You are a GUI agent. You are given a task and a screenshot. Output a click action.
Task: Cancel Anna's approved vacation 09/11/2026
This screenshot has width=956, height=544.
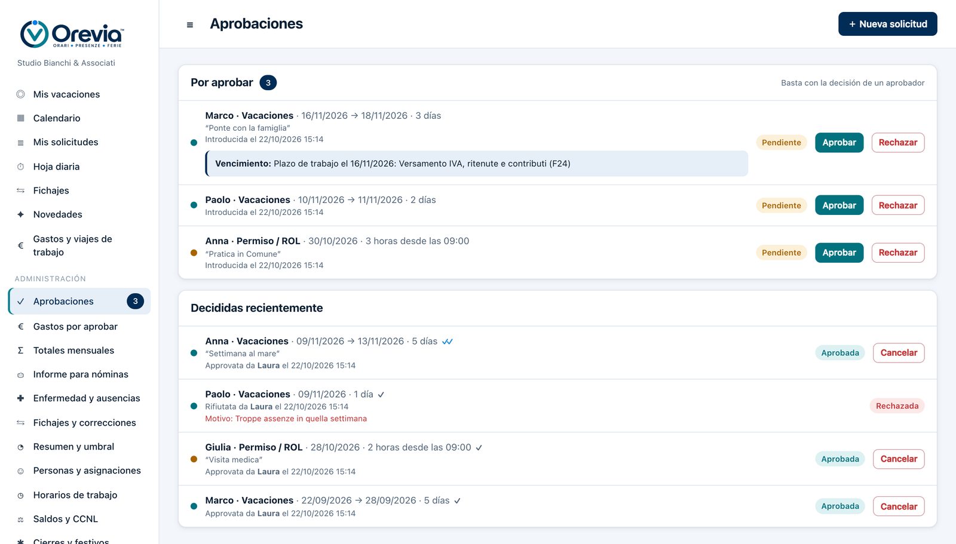pyautogui.click(x=899, y=353)
